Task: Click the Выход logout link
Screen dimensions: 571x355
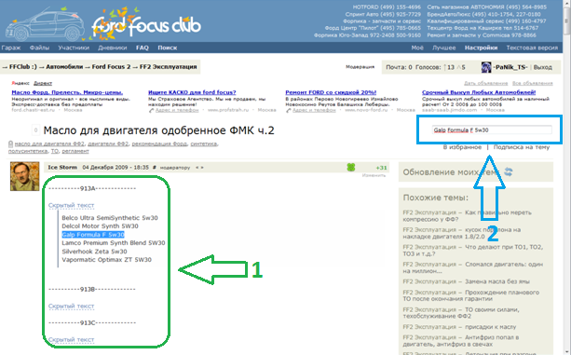Action: pyautogui.click(x=543, y=67)
